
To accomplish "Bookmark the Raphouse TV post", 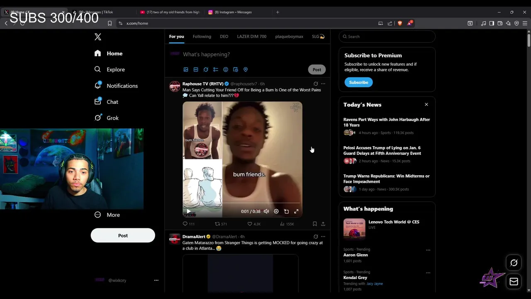I will [315, 224].
